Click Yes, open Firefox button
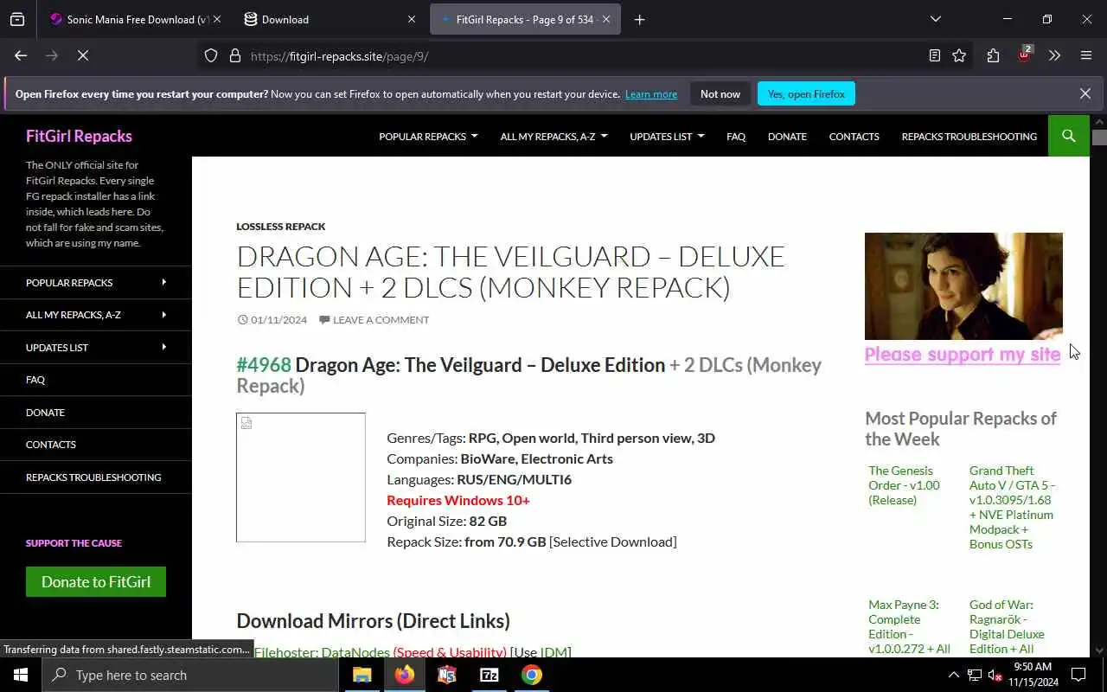The image size is (1107, 692). pos(806,93)
